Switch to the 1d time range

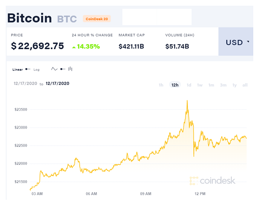[x=189, y=85]
